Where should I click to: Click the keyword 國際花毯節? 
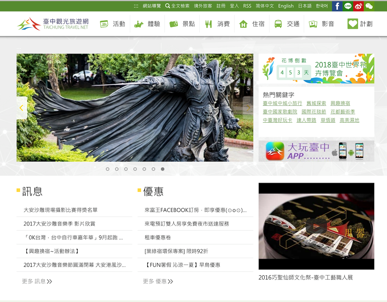(314, 112)
